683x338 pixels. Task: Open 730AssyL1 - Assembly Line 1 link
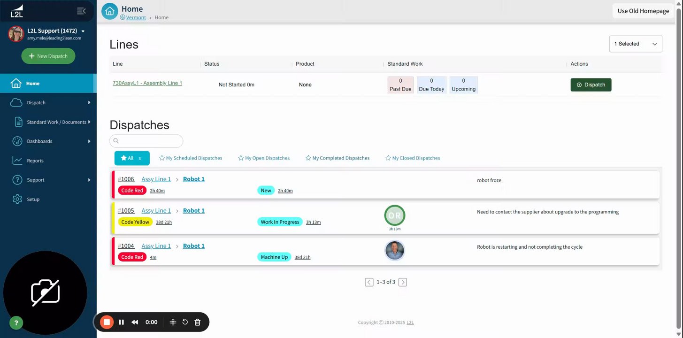[x=147, y=83]
